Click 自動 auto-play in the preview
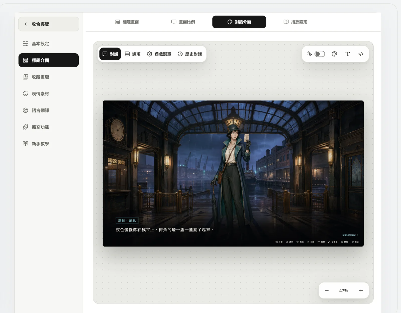 click(x=311, y=242)
